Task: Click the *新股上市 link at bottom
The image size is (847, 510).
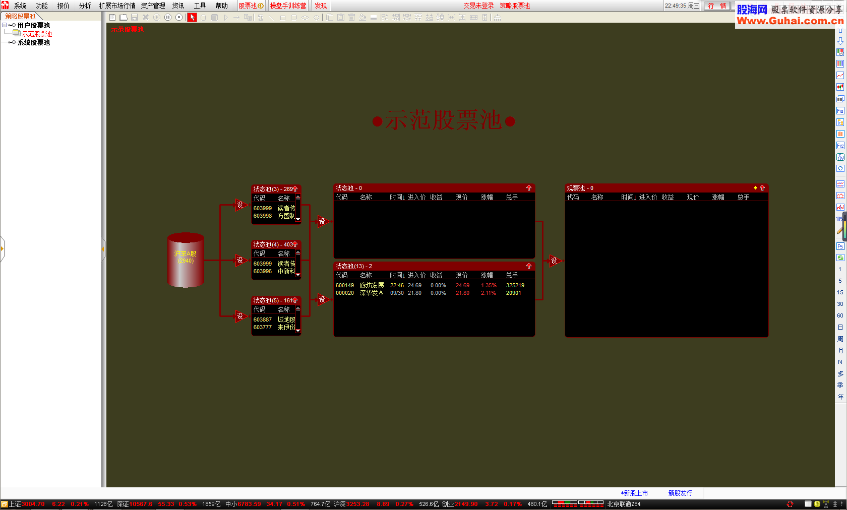Action: point(634,493)
